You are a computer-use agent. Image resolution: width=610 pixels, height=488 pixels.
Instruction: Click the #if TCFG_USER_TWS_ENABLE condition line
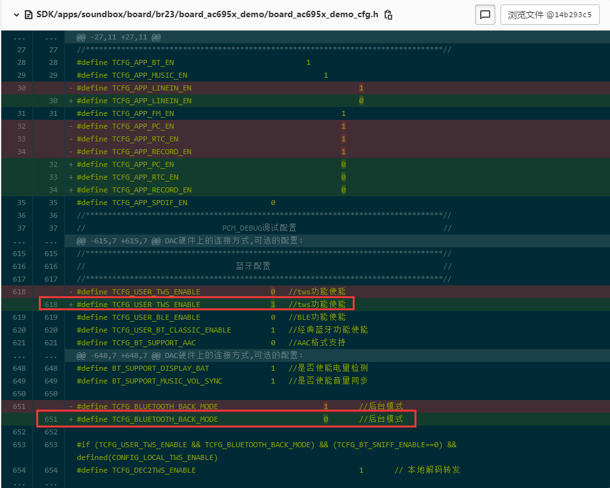pyautogui.click(x=337, y=451)
